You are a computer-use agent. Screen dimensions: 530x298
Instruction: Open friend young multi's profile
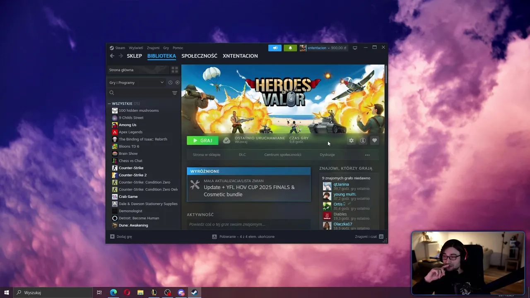tap(344, 194)
